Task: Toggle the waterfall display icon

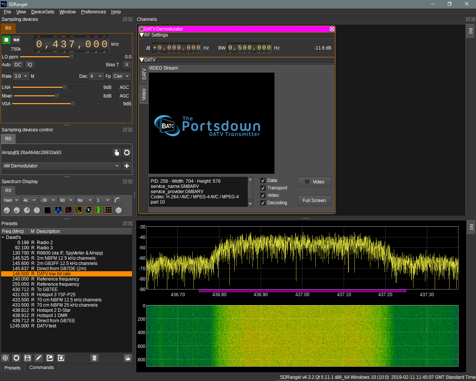Action: 99,210
